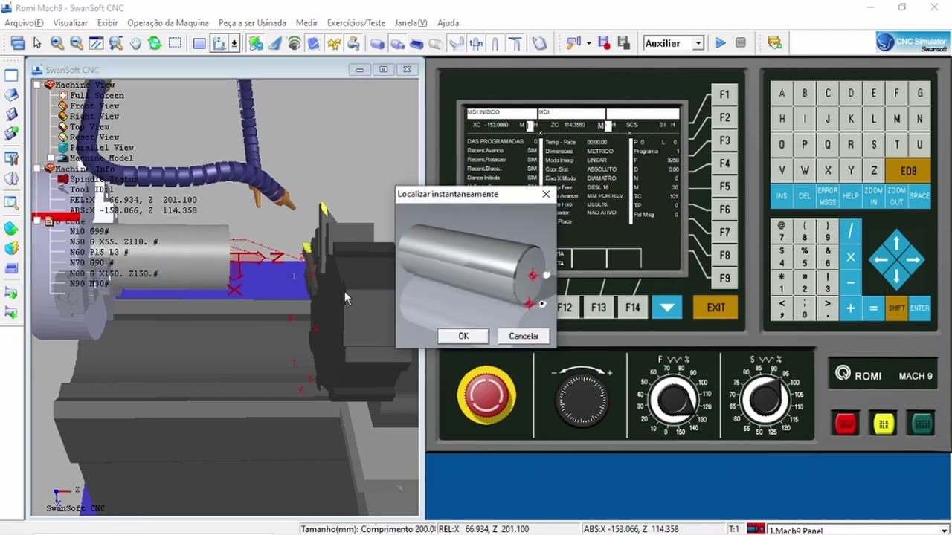
Task: Click the blue cylinder workpiece icon
Action: pyautogui.click(x=377, y=43)
